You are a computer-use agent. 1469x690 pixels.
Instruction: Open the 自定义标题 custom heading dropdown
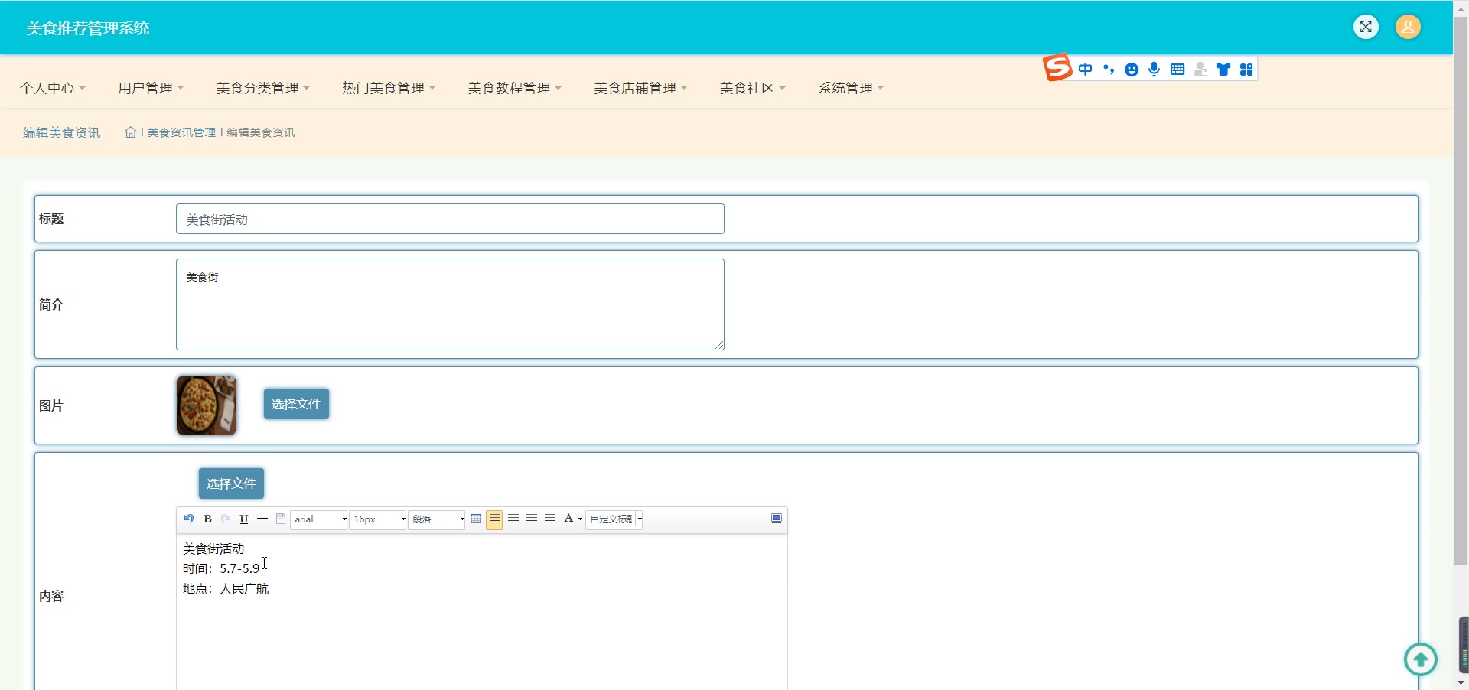tap(614, 519)
